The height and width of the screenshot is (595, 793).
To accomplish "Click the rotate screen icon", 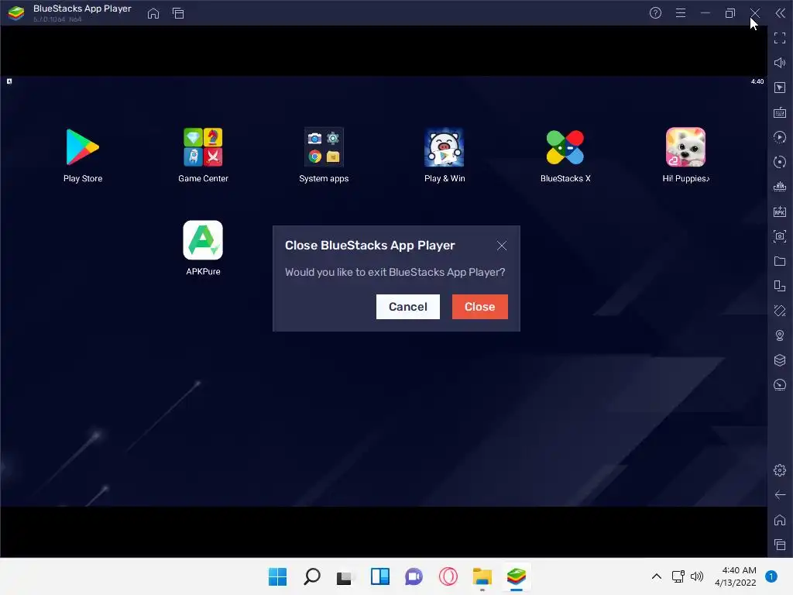I will click(779, 286).
